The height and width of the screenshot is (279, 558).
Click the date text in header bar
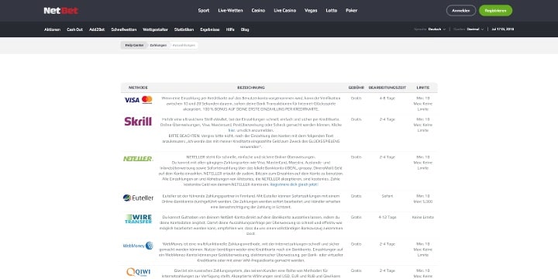coord(502,29)
